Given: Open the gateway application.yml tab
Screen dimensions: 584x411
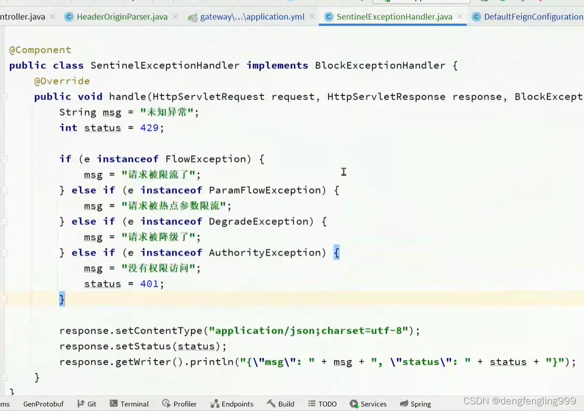Looking at the screenshot, I should point(252,17).
